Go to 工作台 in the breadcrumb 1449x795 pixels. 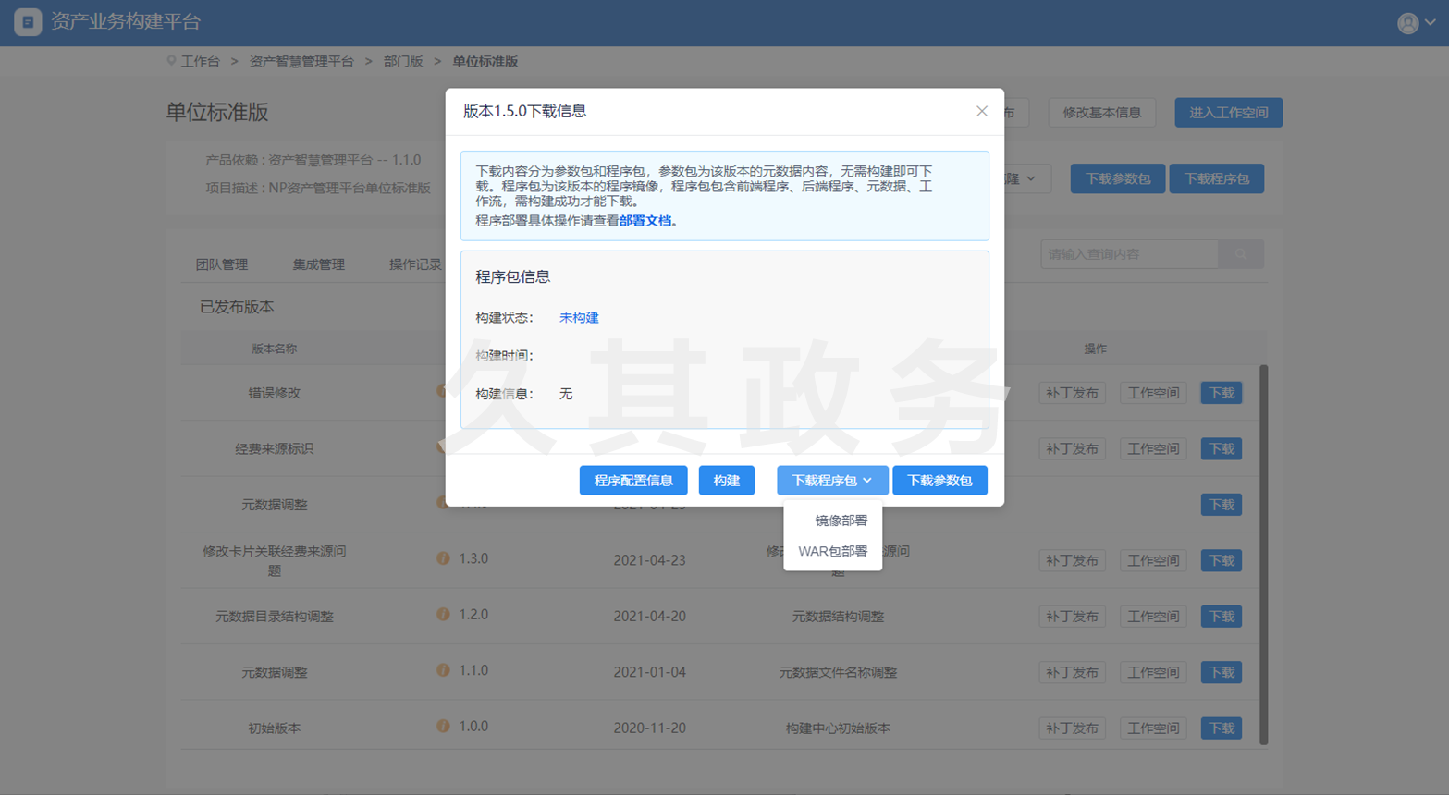(x=200, y=61)
